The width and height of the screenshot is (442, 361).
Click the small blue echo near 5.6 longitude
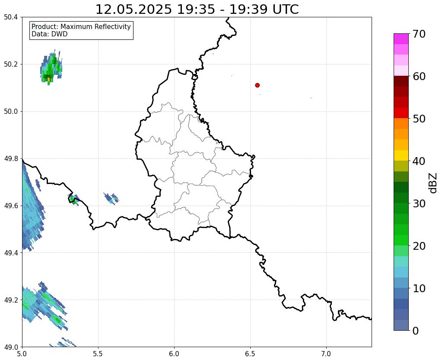111,199
